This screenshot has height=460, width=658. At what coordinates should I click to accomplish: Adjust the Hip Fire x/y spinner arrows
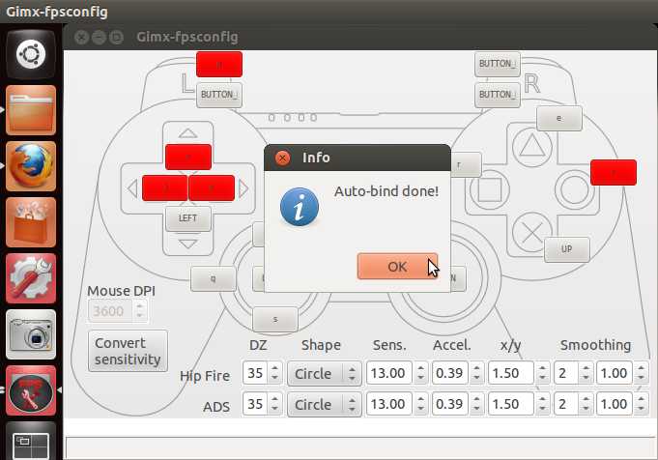tap(542, 373)
